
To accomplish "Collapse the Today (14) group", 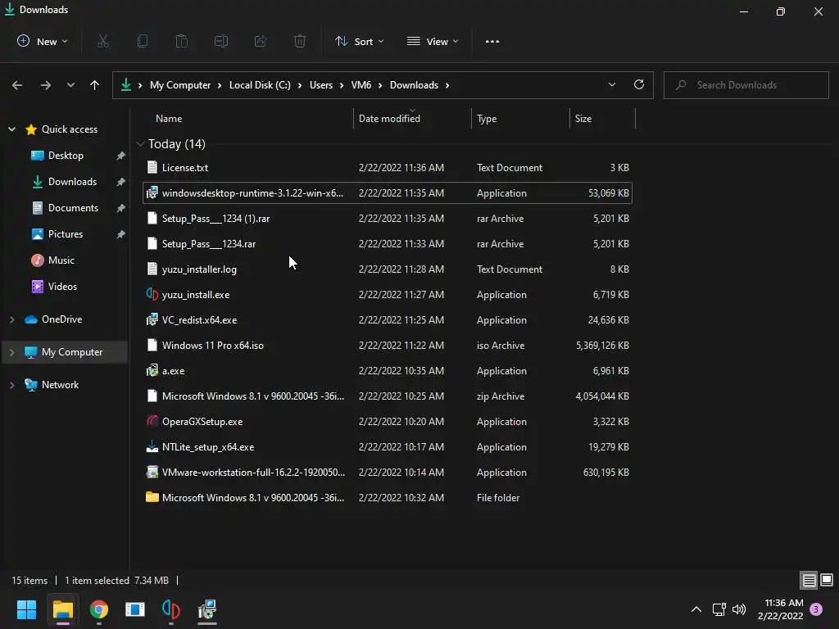I will pos(140,144).
